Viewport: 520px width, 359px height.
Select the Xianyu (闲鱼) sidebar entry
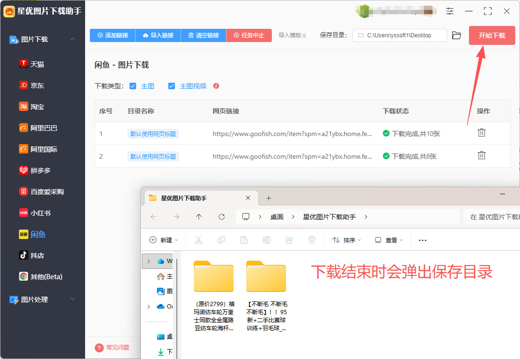(32, 234)
